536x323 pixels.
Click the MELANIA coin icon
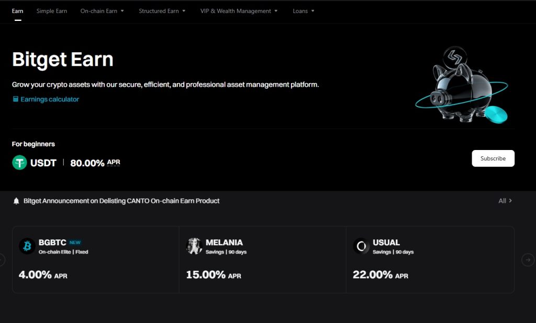coord(194,246)
